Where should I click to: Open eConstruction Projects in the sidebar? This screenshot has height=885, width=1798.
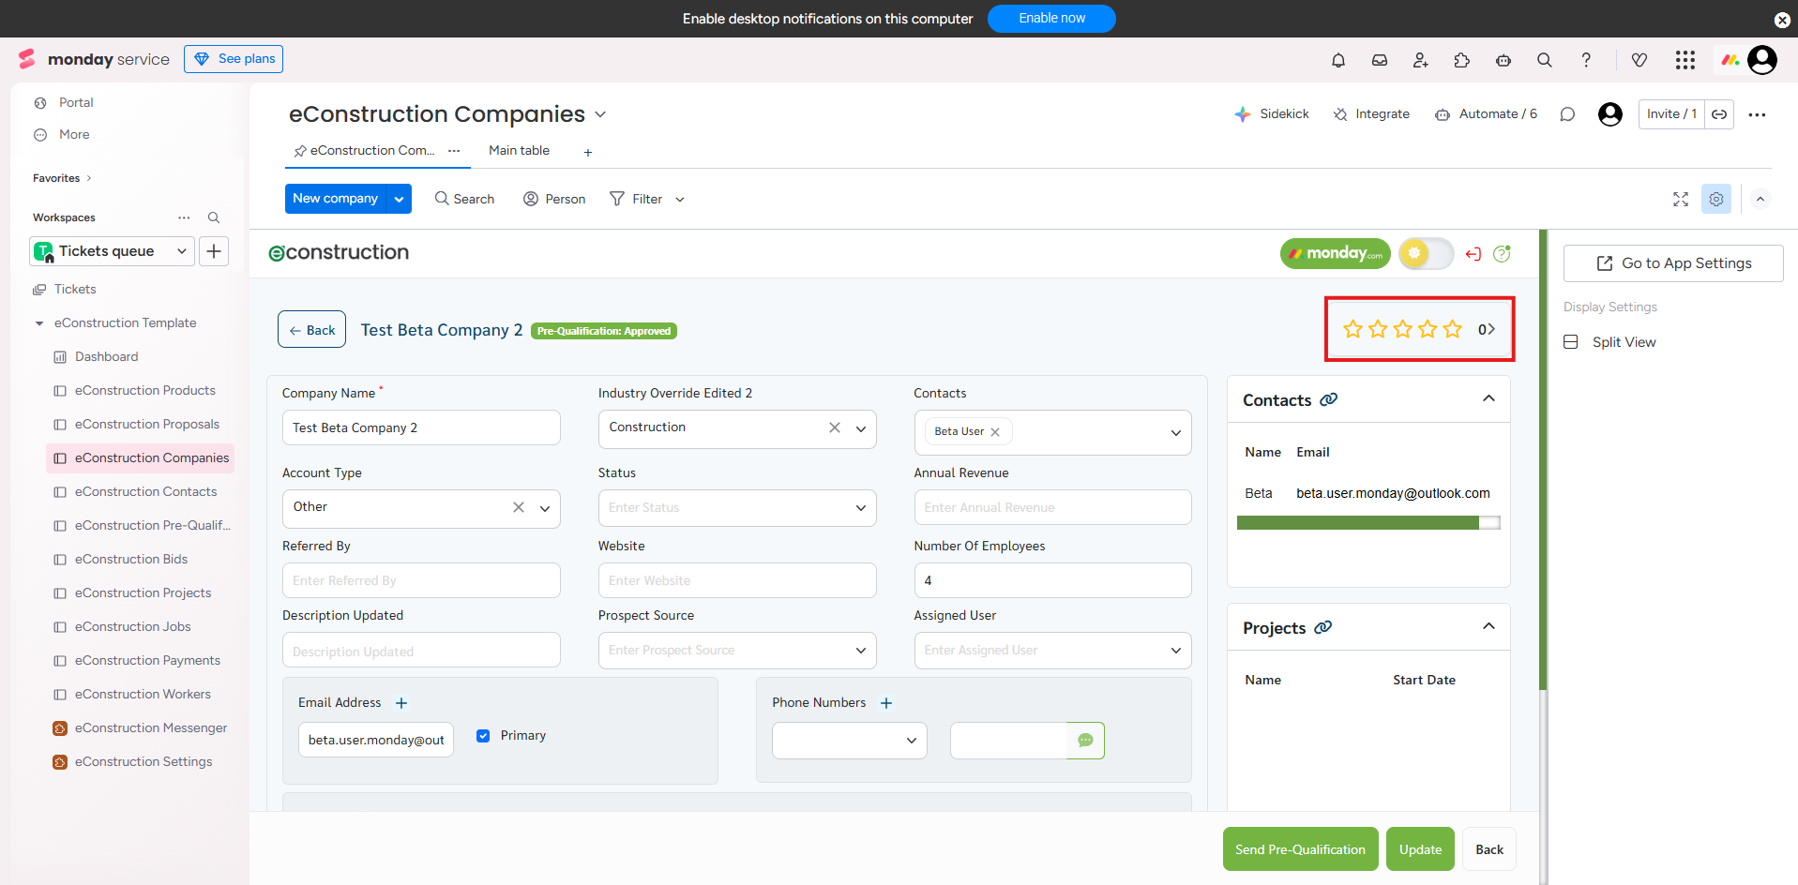143,593
